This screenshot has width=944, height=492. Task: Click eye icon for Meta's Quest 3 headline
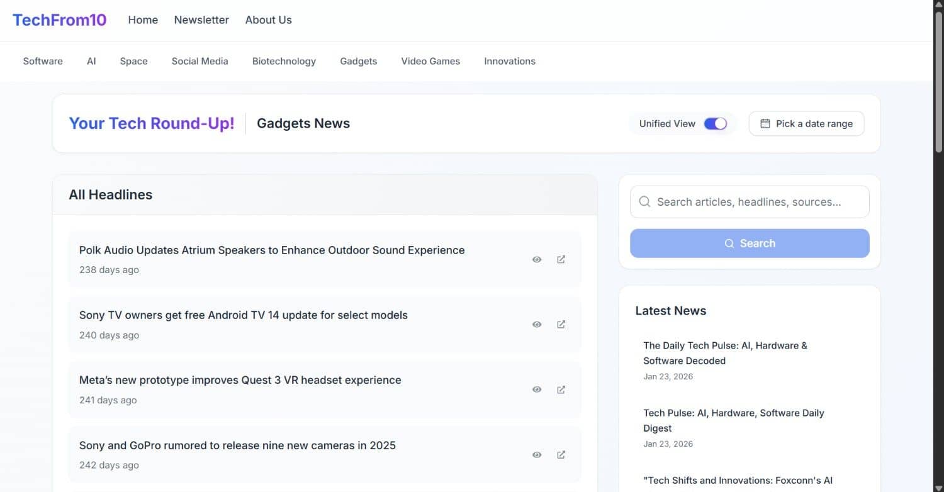click(x=537, y=389)
